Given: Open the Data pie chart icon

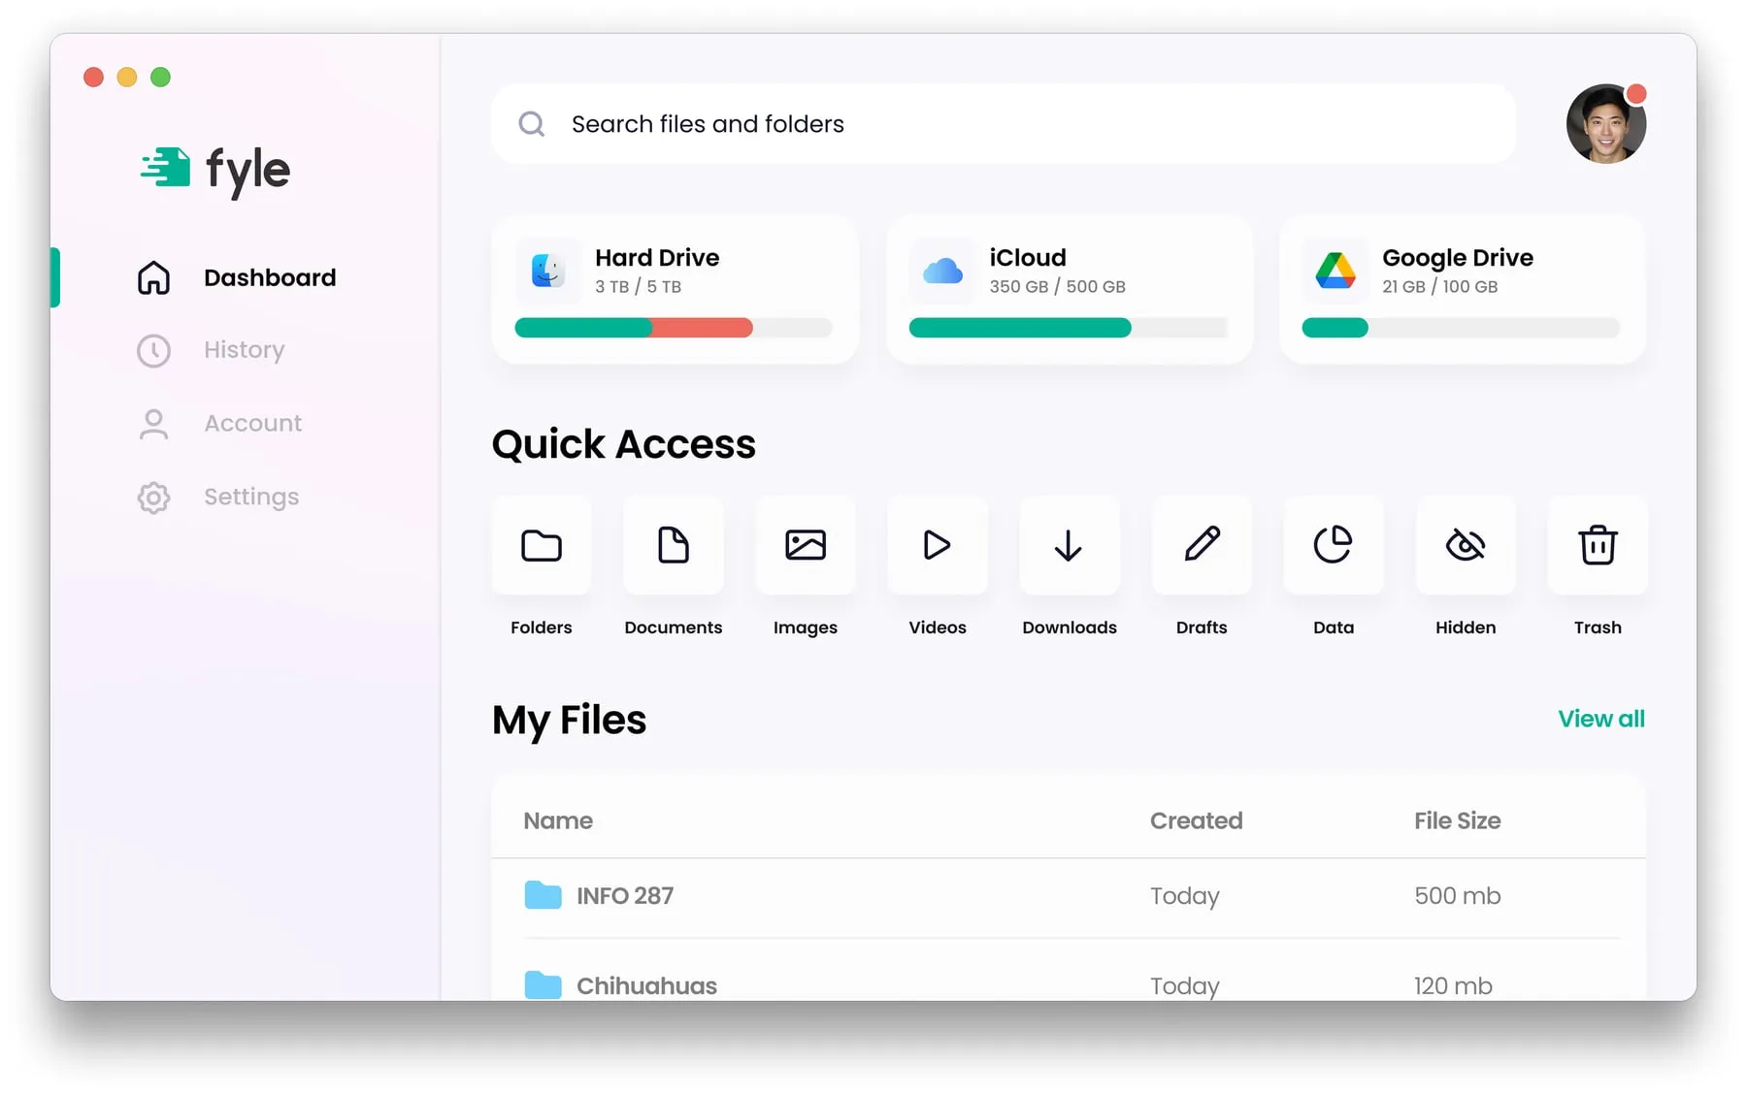Looking at the screenshot, I should click(1334, 545).
